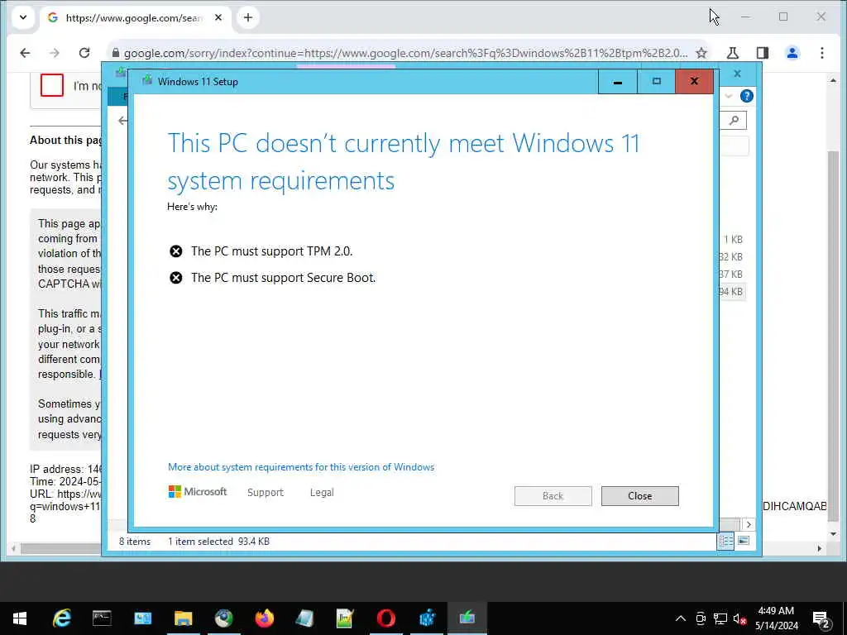Open Chrome three-dot menu
The width and height of the screenshot is (847, 635).
(x=822, y=53)
